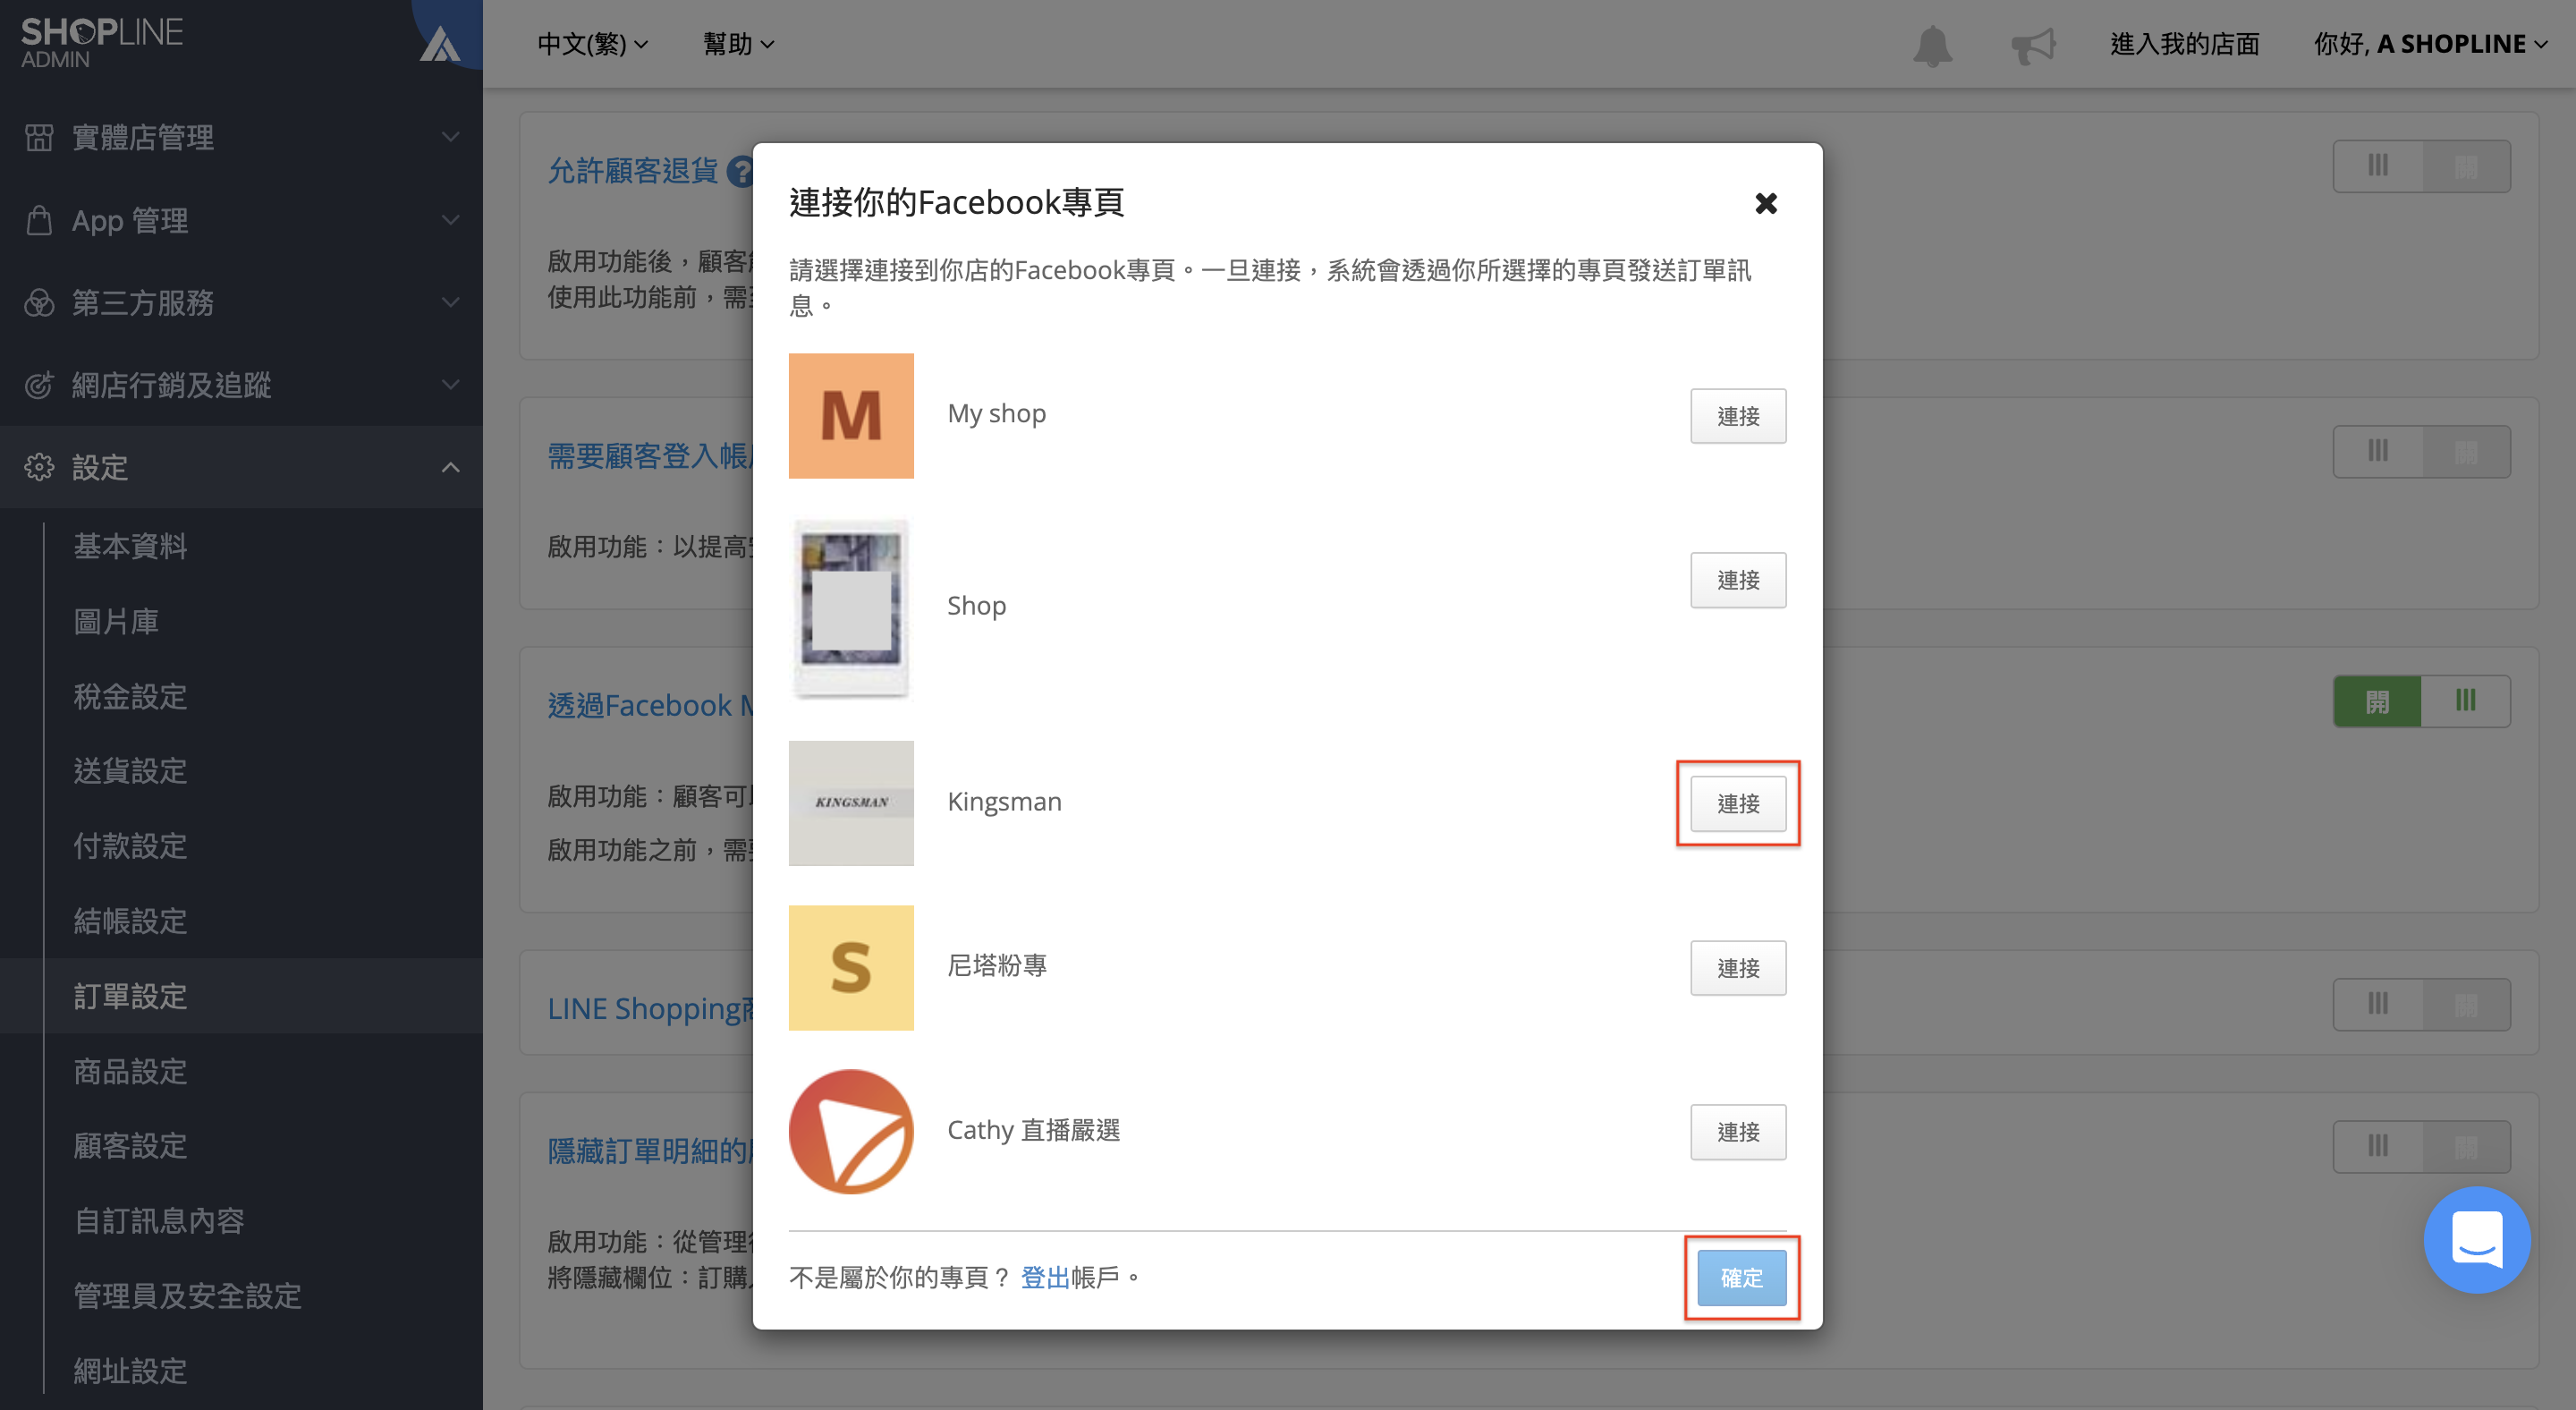Open 網址設定 page
The image size is (2576, 1410).
tap(130, 1370)
